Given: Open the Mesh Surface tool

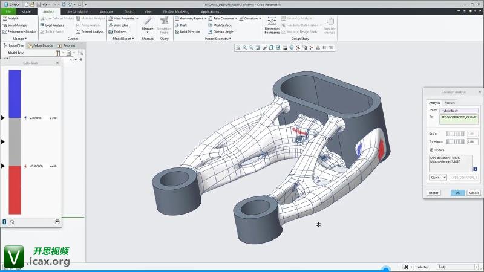Looking at the screenshot, I should click(x=221, y=25).
